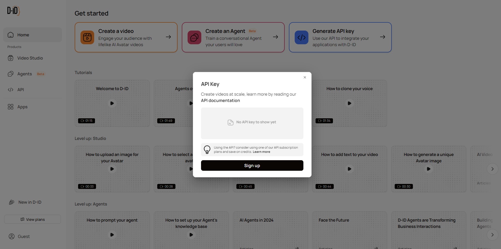Image resolution: width=501 pixels, height=249 pixels.
Task: Select API in the sidebar
Action: (32, 90)
